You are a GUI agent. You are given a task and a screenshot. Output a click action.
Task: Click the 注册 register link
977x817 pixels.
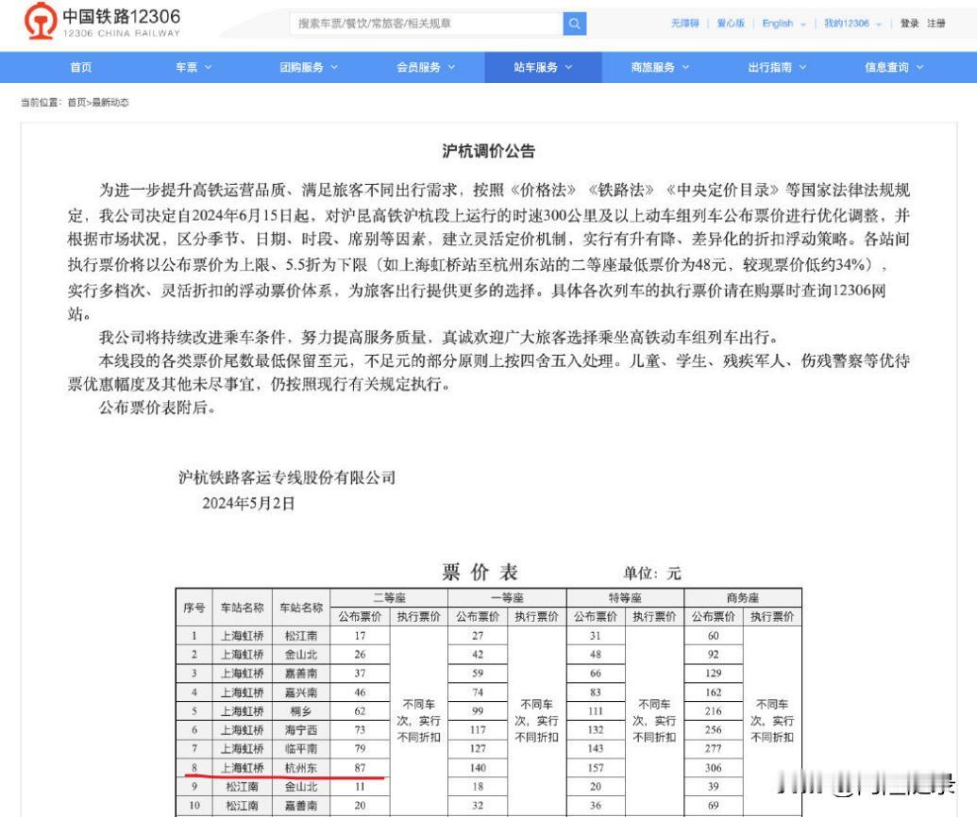[935, 24]
